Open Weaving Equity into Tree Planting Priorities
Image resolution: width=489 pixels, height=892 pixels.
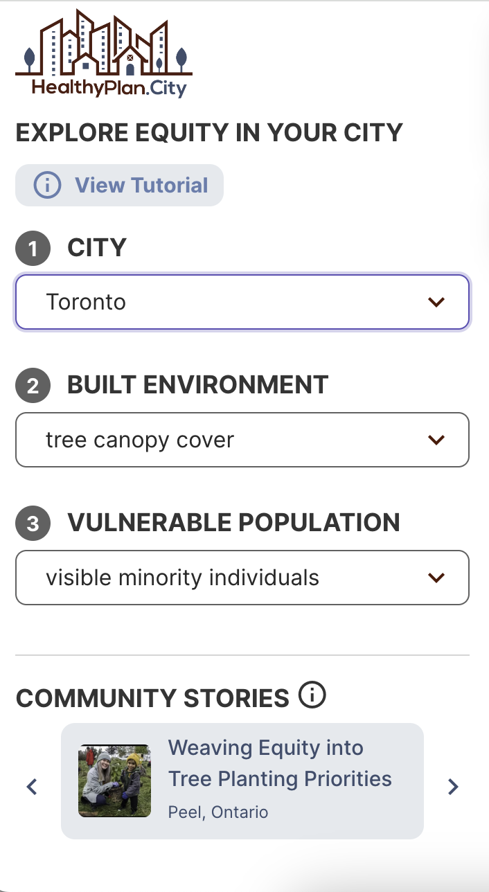[x=279, y=763]
